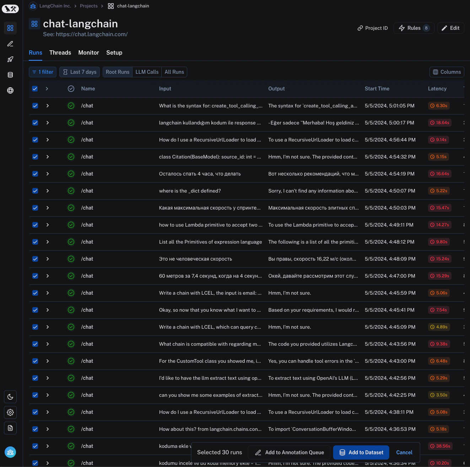Expand the row starting 'where is the _dict defined?'
This screenshot has width=470, height=467.
tap(48, 191)
